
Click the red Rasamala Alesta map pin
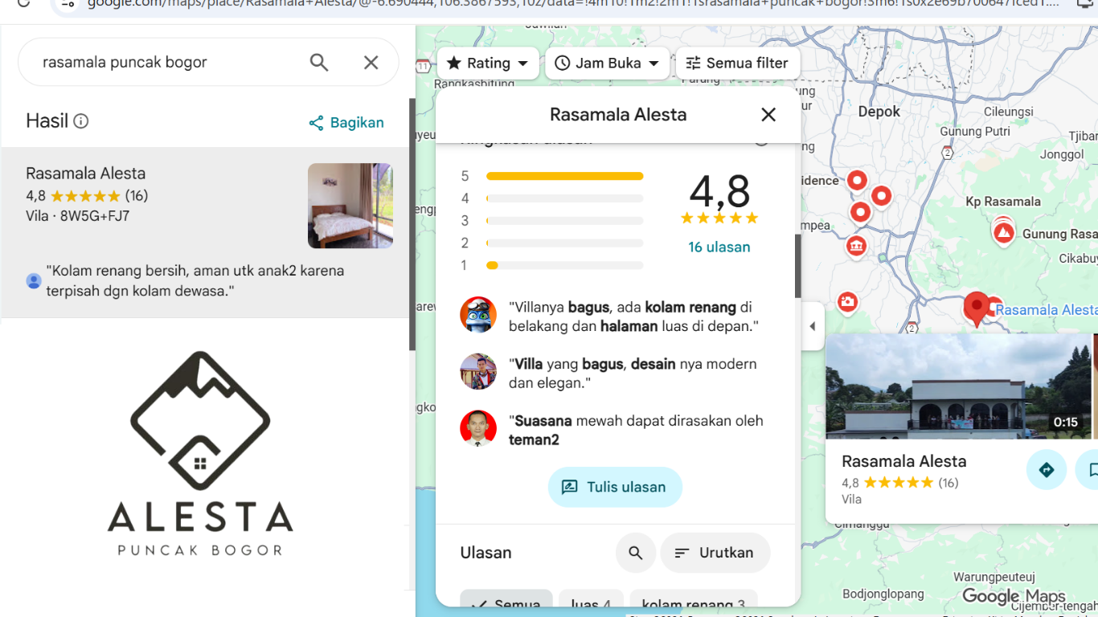(977, 307)
